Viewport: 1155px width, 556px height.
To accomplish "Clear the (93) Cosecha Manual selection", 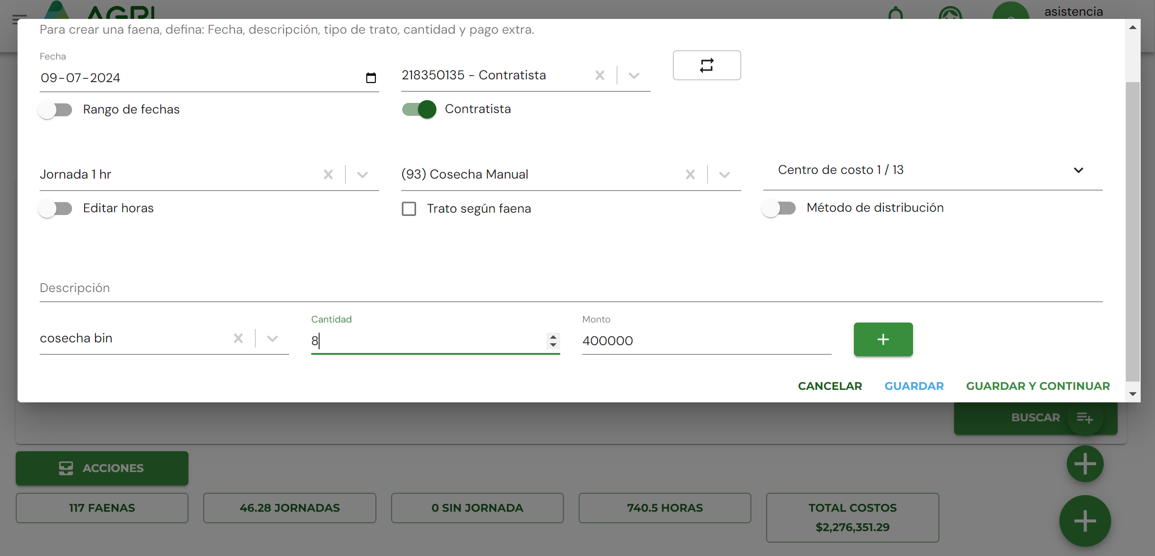I will [x=690, y=174].
